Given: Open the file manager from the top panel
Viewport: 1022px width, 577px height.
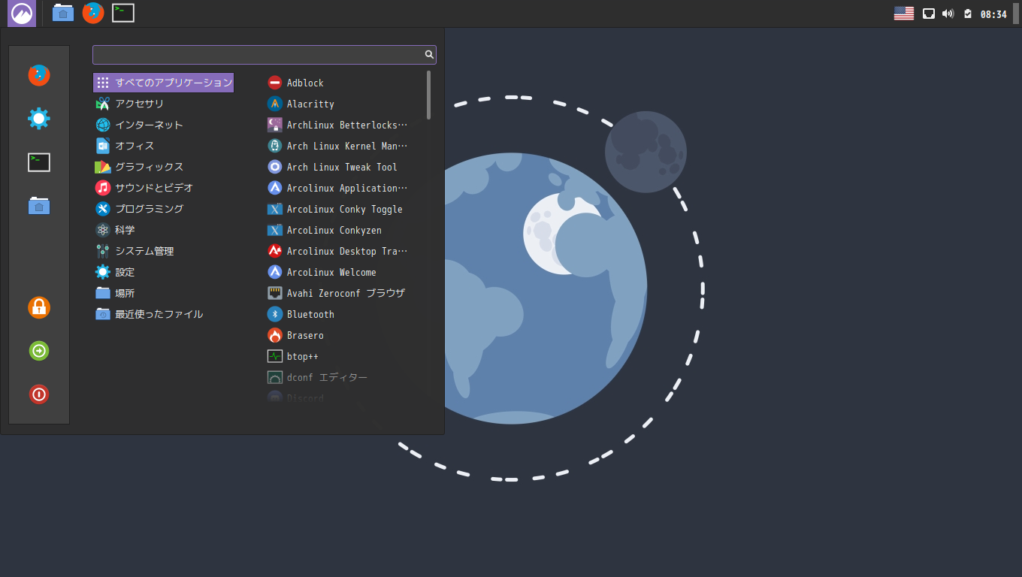Looking at the screenshot, I should click(63, 13).
